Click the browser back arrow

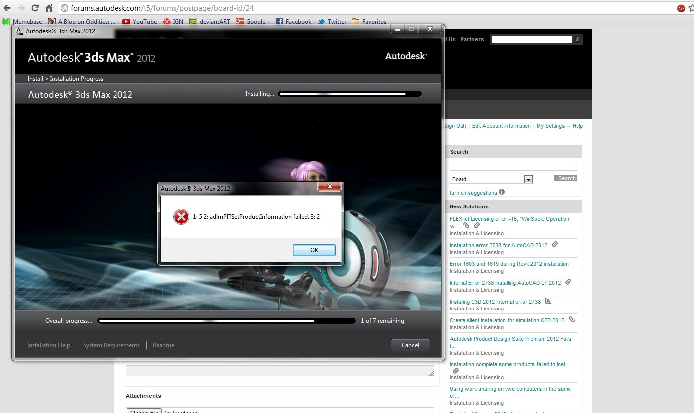7,8
